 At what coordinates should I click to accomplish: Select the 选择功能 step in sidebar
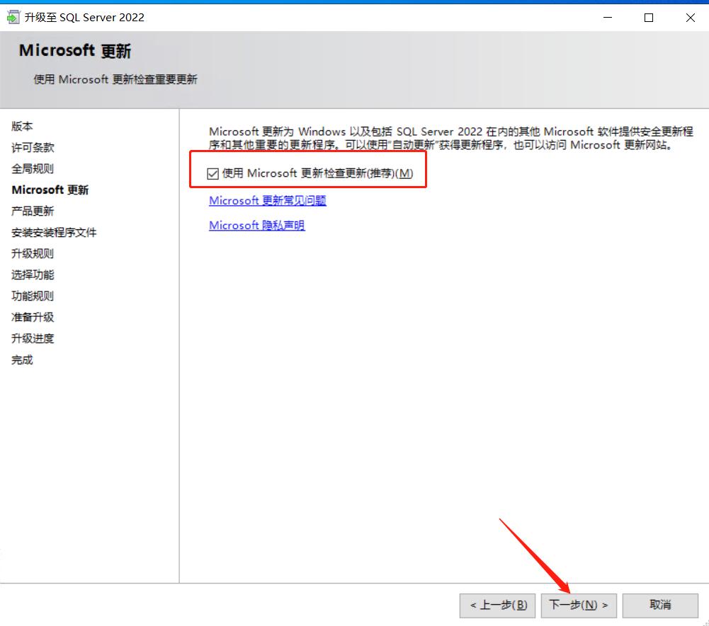[x=33, y=274]
